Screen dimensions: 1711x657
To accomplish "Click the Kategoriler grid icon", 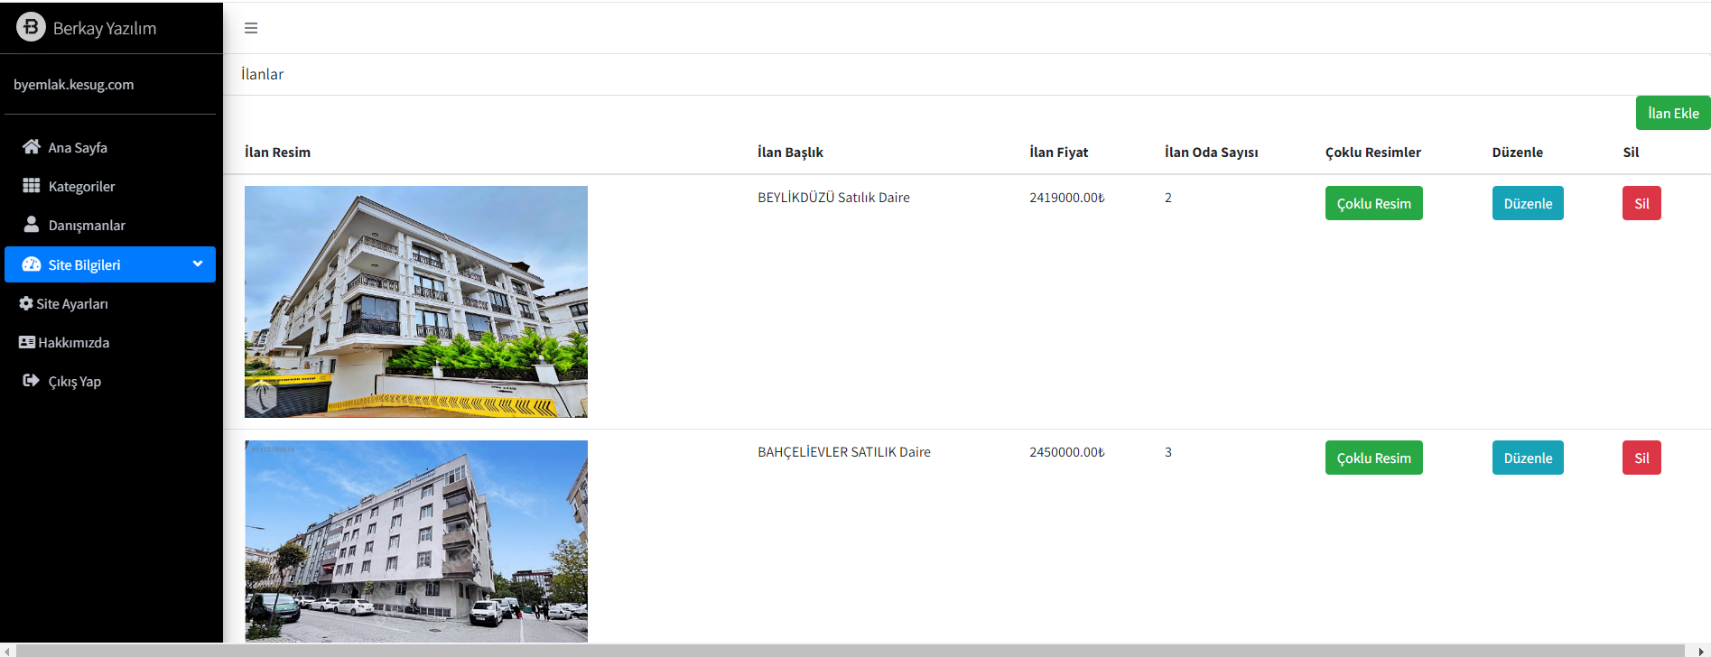I will (x=32, y=185).
